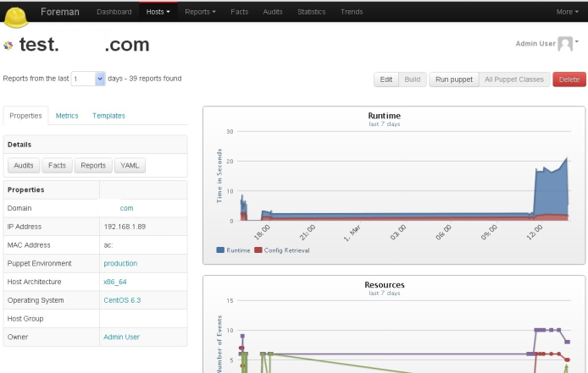Expand the More menu
Image resolution: width=588 pixels, height=373 pixels.
click(567, 12)
